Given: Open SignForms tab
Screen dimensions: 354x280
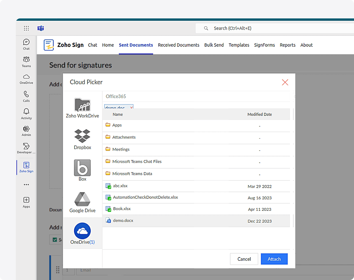Looking at the screenshot, I should pyautogui.click(x=264, y=45).
